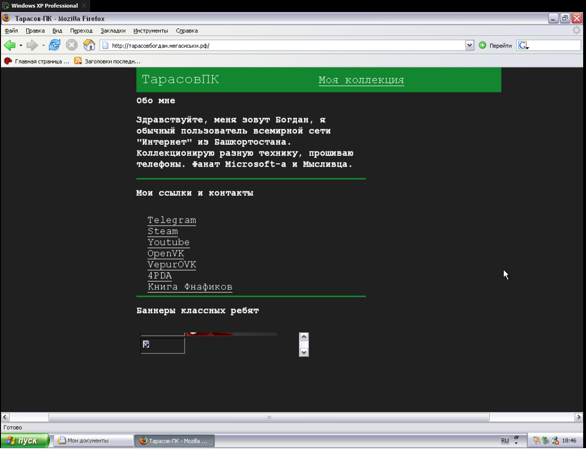Click the Мои ссылки и контакты heading
The image size is (586, 449).
point(195,193)
